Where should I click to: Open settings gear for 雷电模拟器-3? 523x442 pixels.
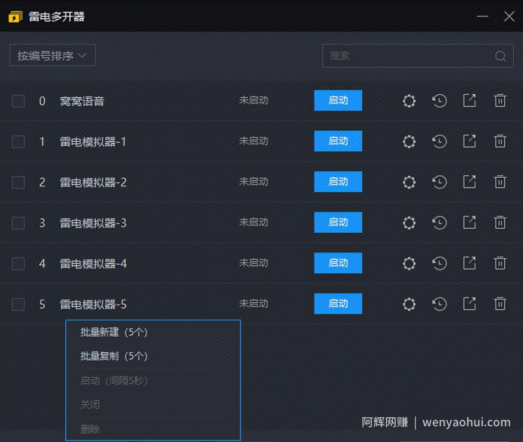409,223
